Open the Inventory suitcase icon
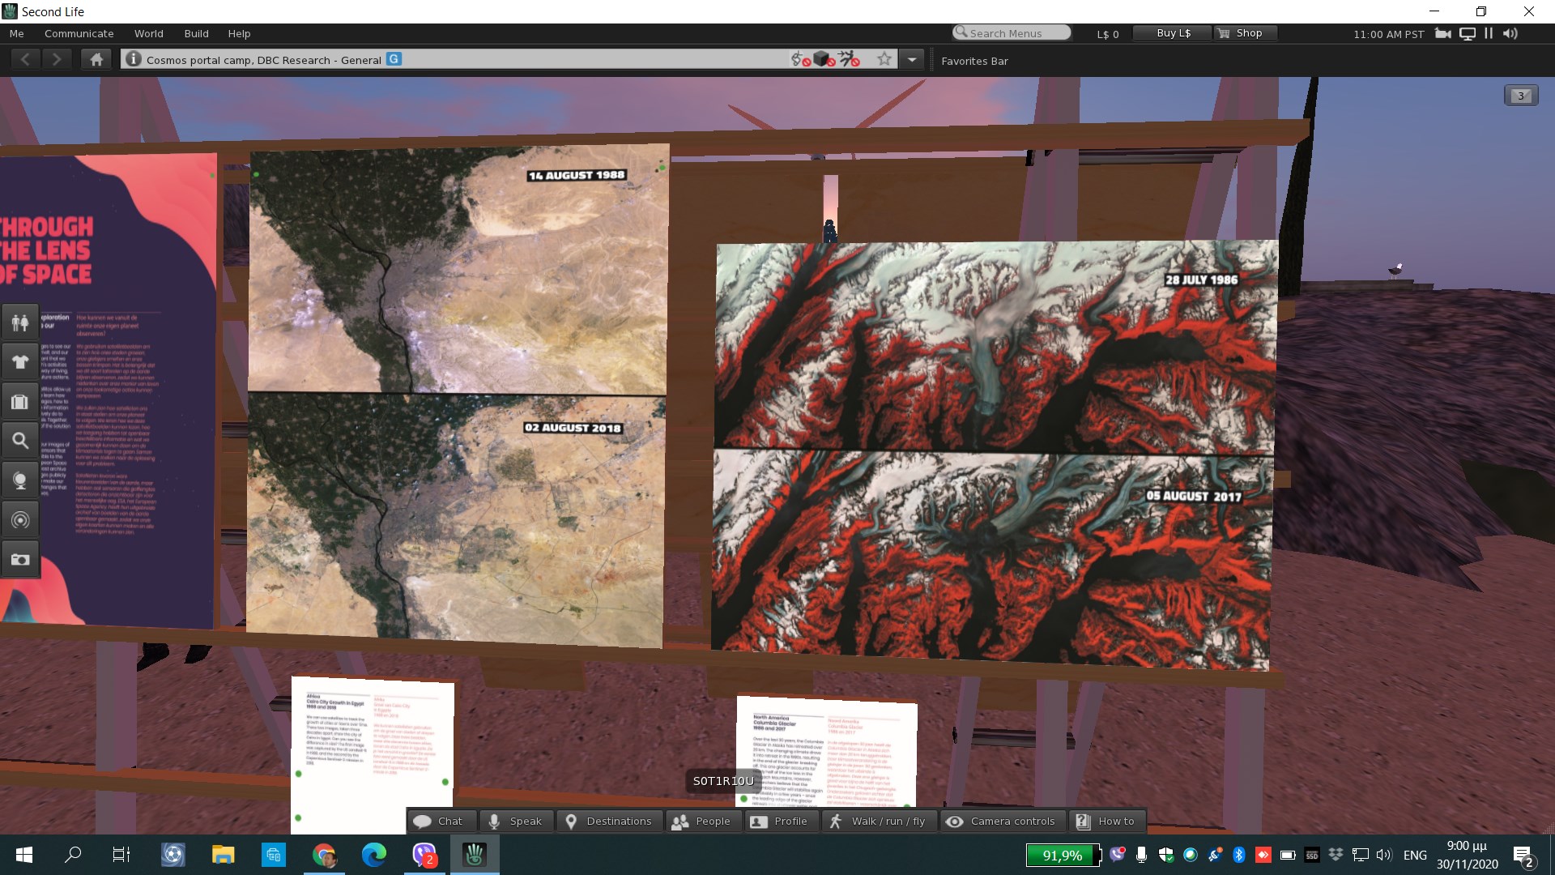Viewport: 1555px width, 875px height. [20, 402]
